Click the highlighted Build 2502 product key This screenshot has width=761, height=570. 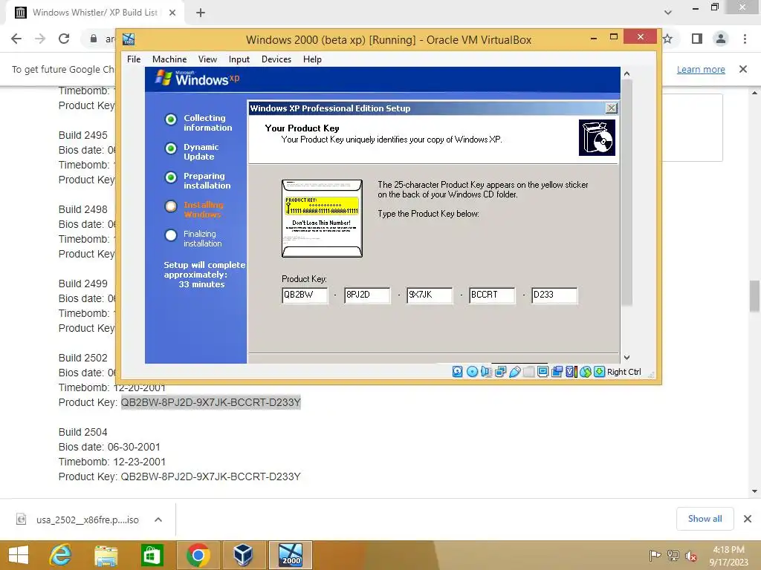tap(210, 402)
